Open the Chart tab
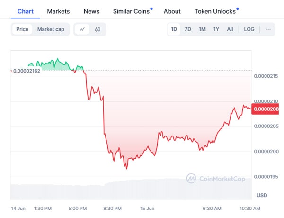The height and width of the screenshot is (218, 284). pyautogui.click(x=26, y=11)
